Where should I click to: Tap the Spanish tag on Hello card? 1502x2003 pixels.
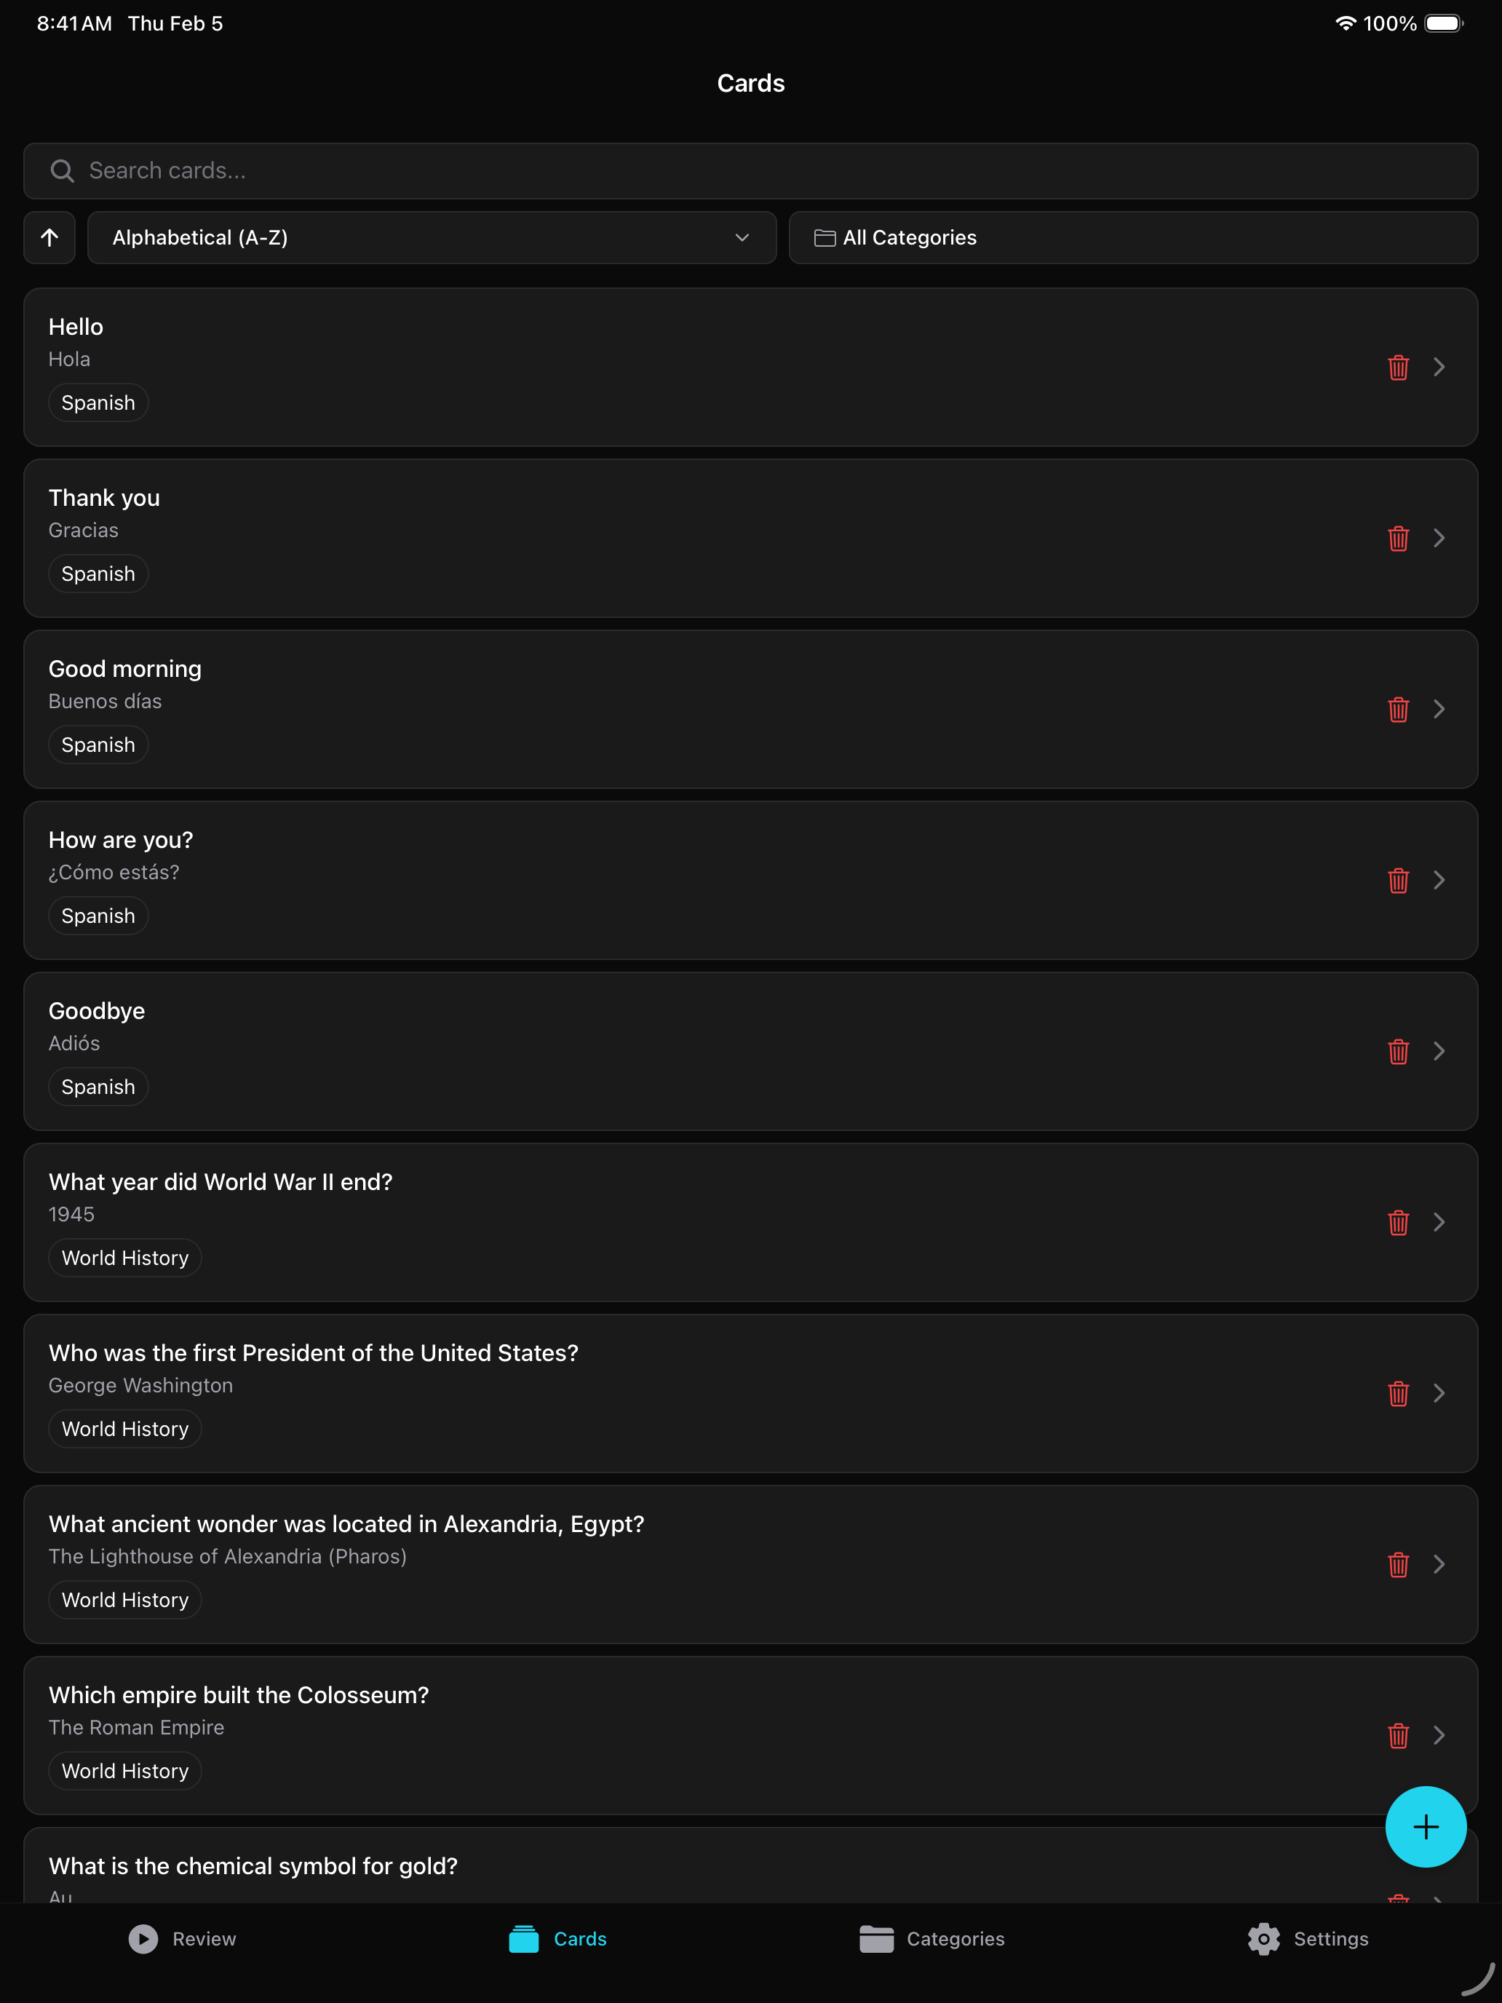(x=98, y=403)
